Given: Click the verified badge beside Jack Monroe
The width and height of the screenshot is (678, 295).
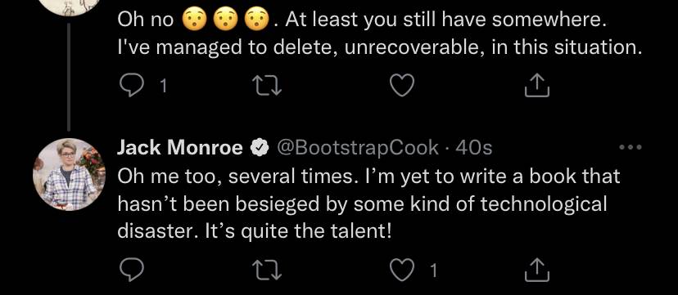Looking at the screenshot, I should click(259, 149).
